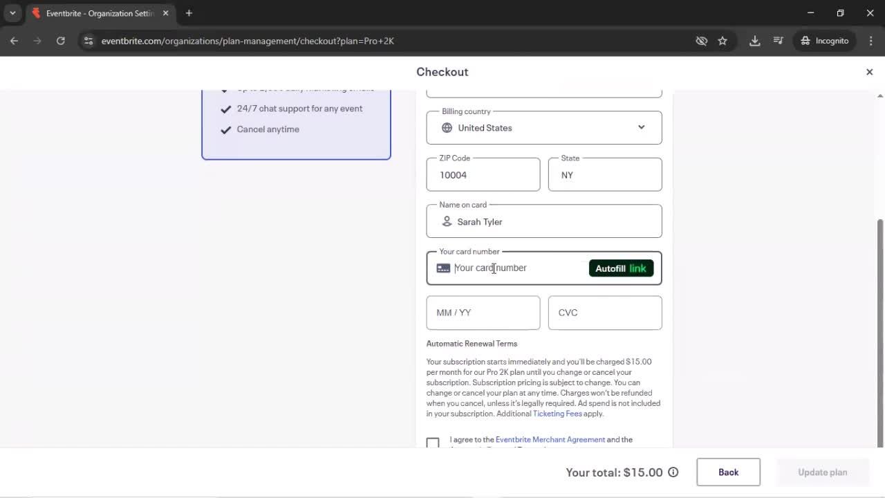
Task: Click the browser forward arrow
Action: 37,41
